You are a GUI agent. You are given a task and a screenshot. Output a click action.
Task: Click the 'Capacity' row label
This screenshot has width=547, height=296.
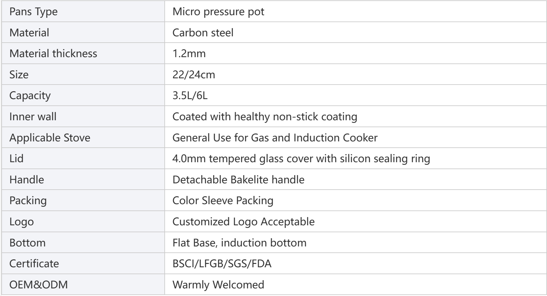pyautogui.click(x=30, y=95)
